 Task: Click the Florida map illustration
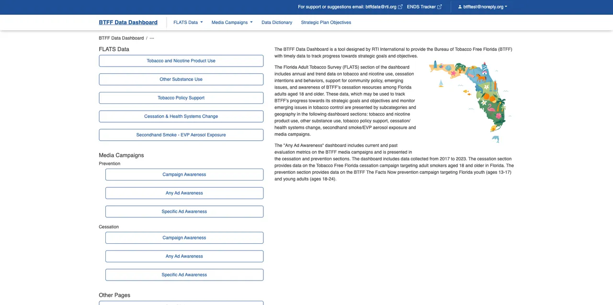[470, 101]
